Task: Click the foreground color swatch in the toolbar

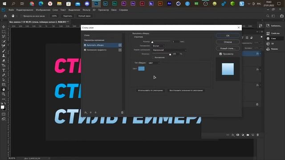Action: click(3, 107)
